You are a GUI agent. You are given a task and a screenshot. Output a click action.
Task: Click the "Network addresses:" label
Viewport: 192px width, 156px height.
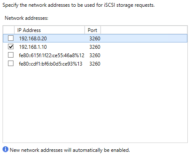pyautogui.click(x=27, y=18)
